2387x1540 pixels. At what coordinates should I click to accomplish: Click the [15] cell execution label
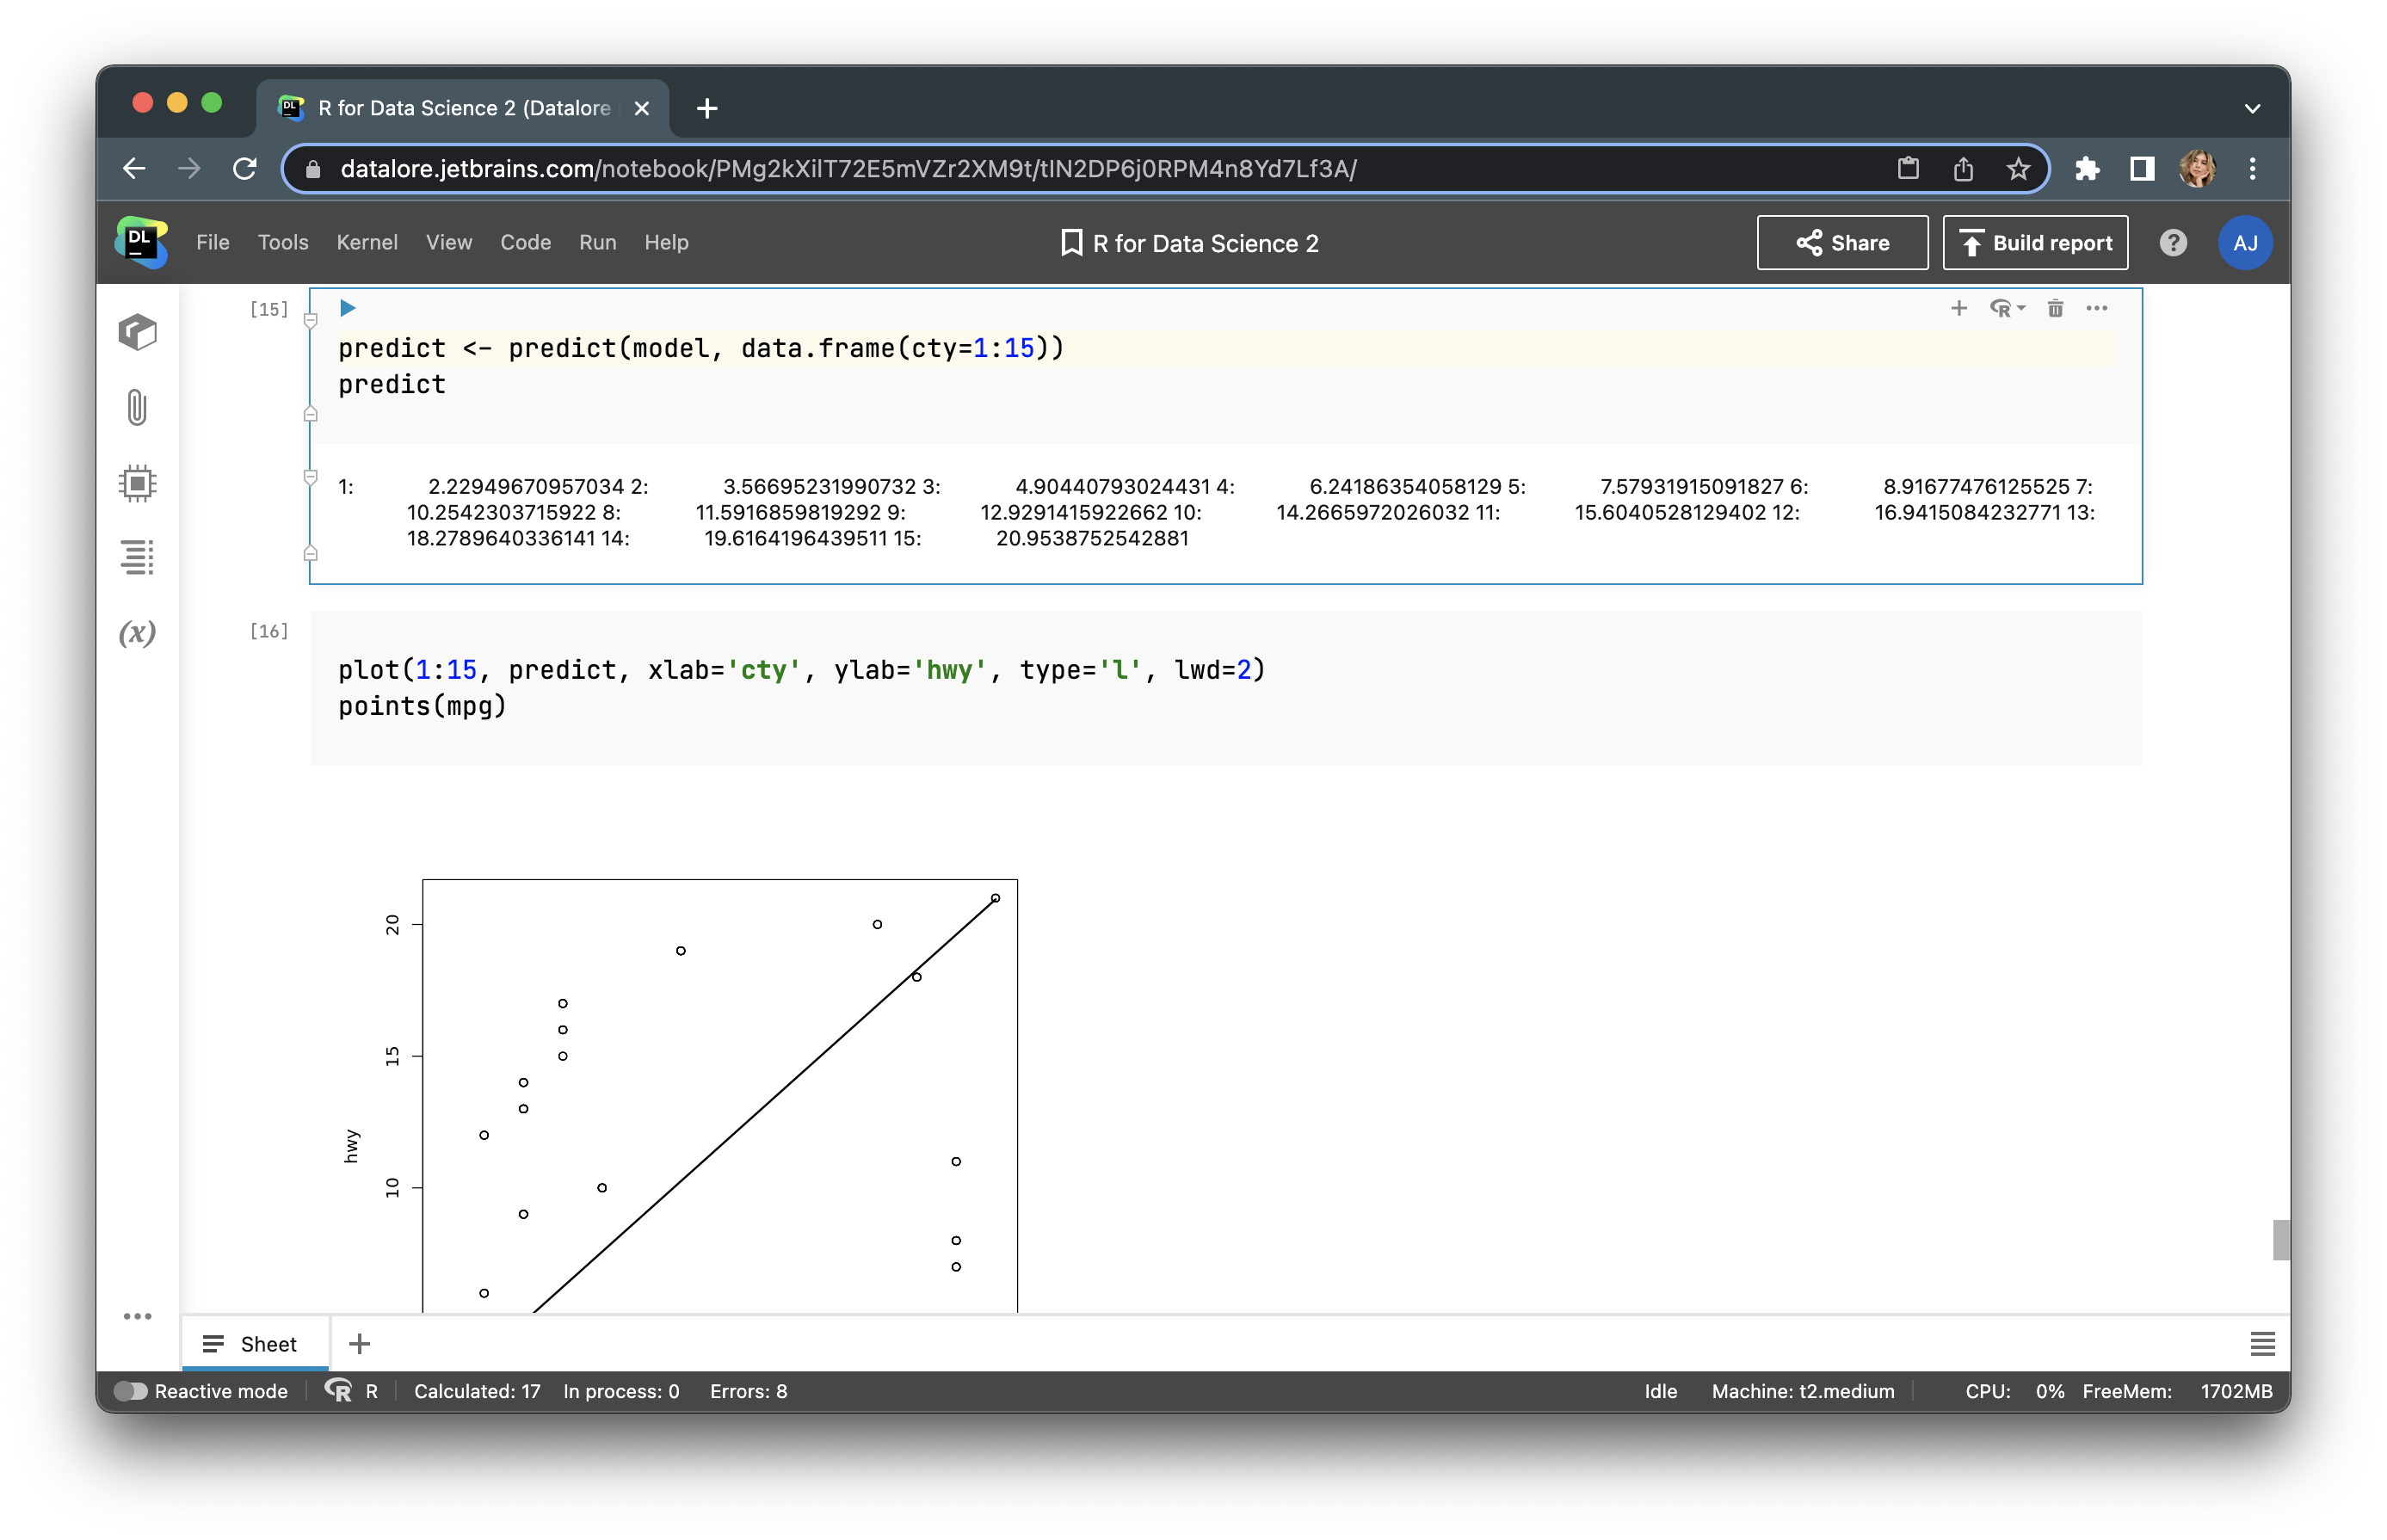[268, 308]
